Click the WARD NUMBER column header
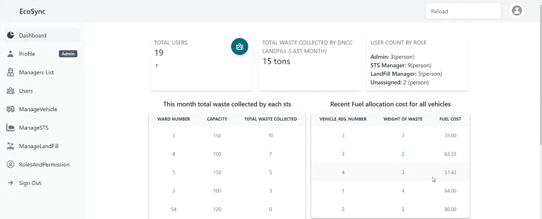 [x=174, y=119]
